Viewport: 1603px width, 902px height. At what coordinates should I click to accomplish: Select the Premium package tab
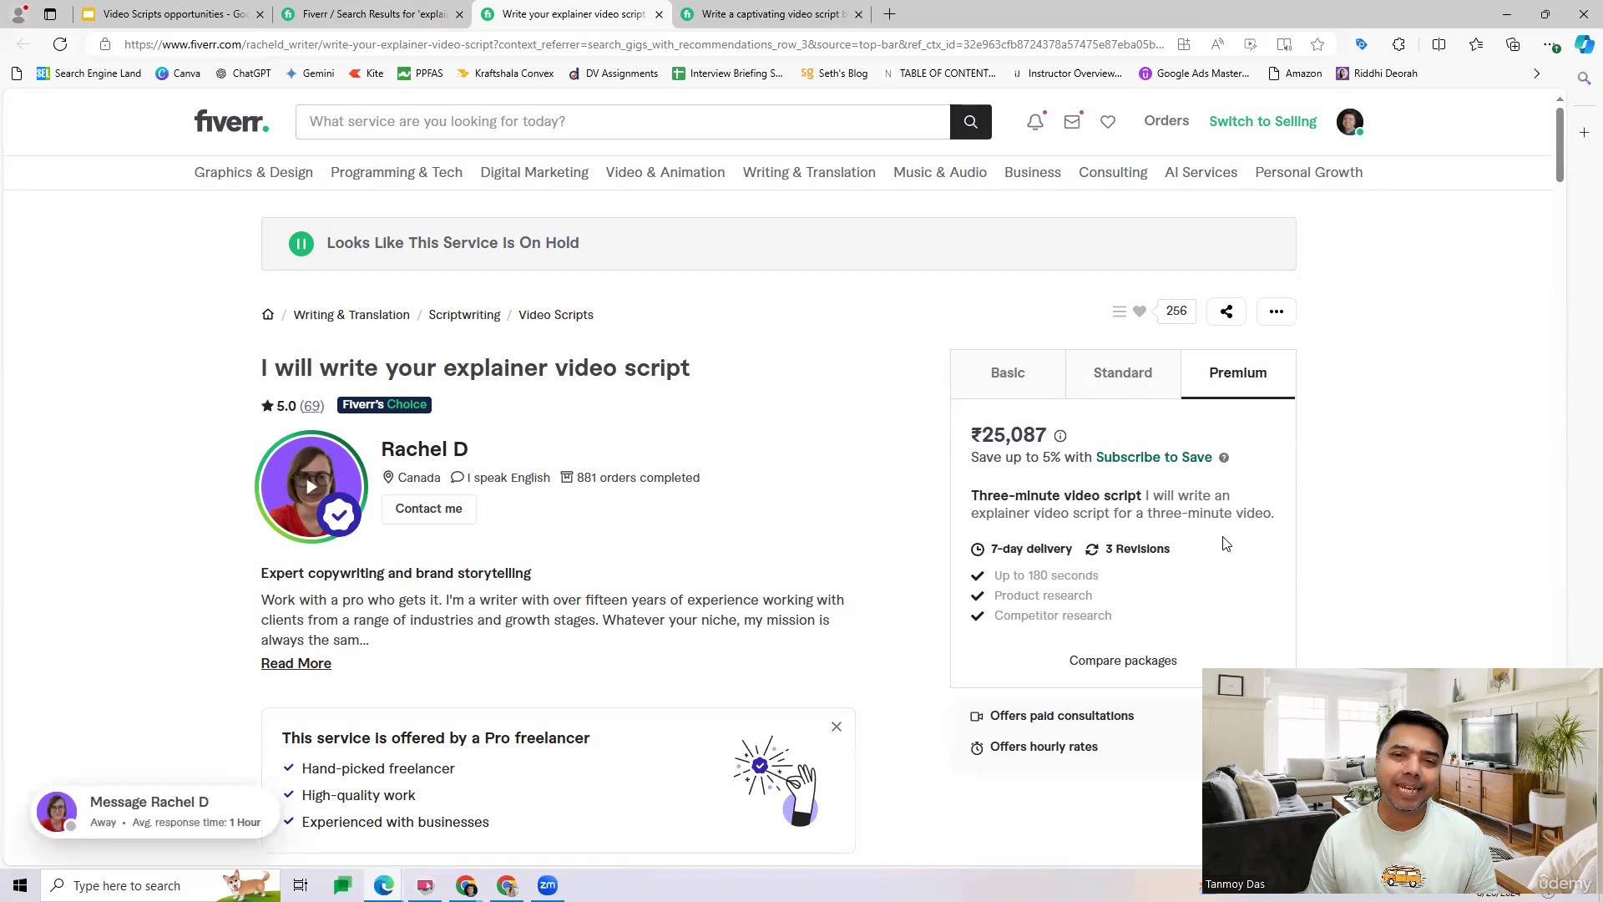pos(1238,373)
